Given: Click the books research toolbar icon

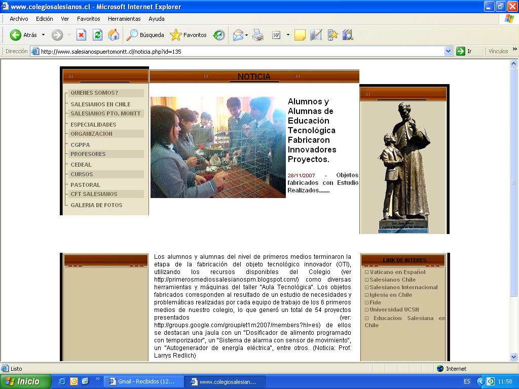Looking at the screenshot, I should 348,35.
